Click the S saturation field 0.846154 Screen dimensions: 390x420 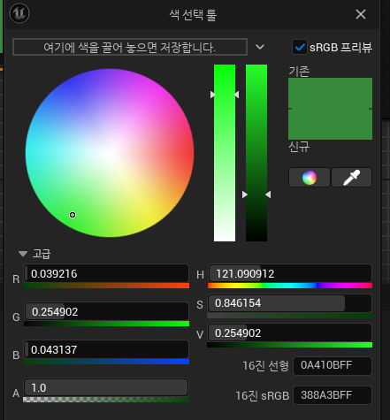tap(290, 303)
